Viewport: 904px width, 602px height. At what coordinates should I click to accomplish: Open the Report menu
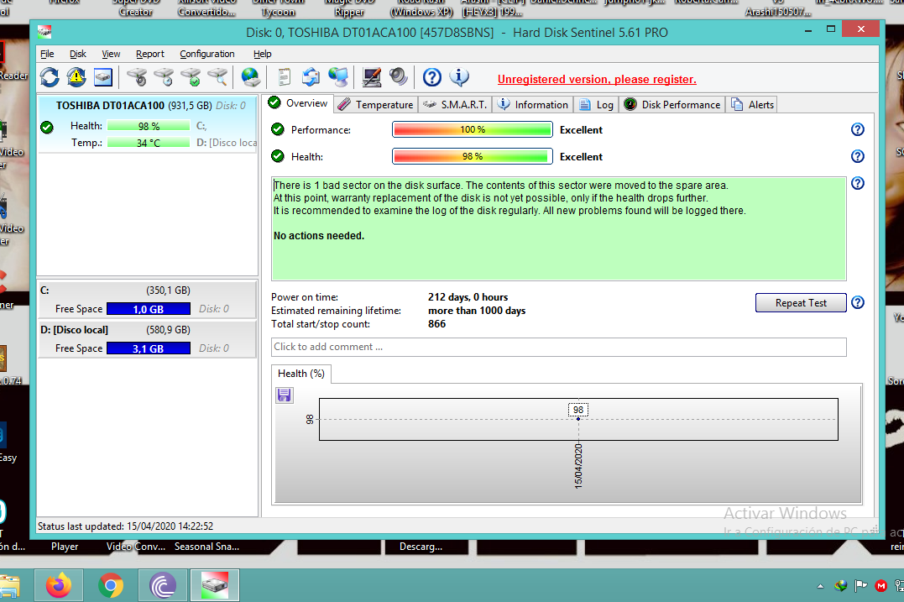[x=150, y=54]
